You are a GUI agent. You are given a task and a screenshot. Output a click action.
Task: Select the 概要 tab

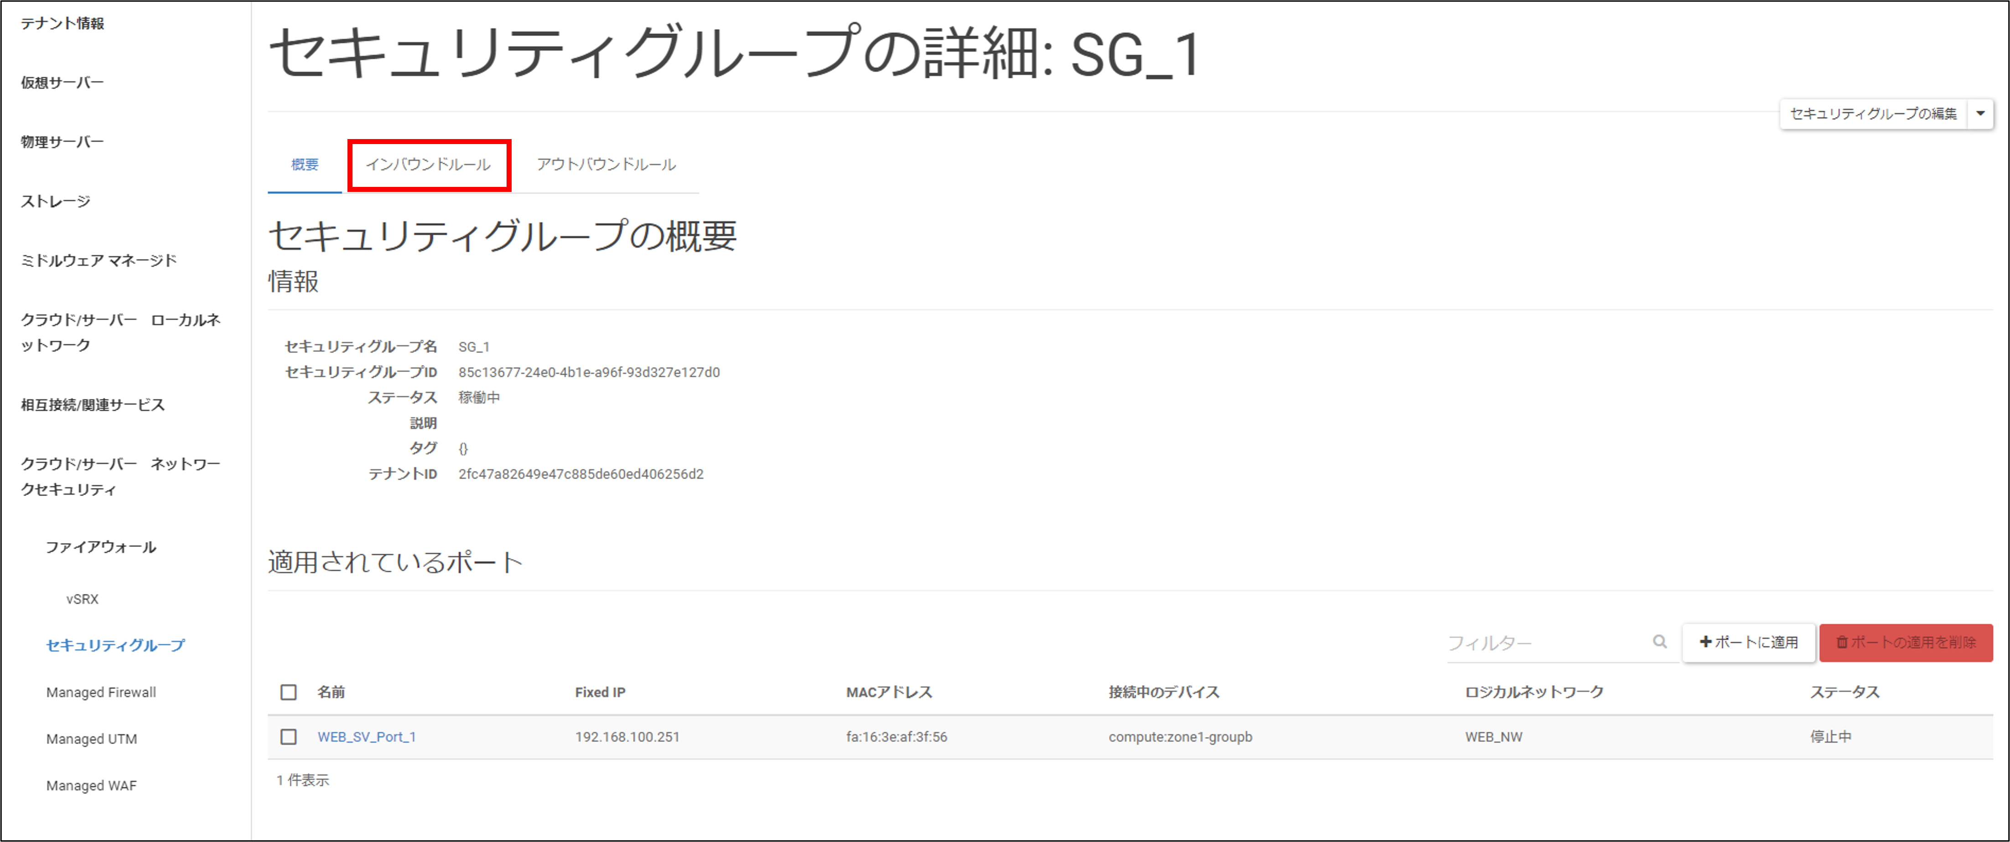pyautogui.click(x=304, y=165)
